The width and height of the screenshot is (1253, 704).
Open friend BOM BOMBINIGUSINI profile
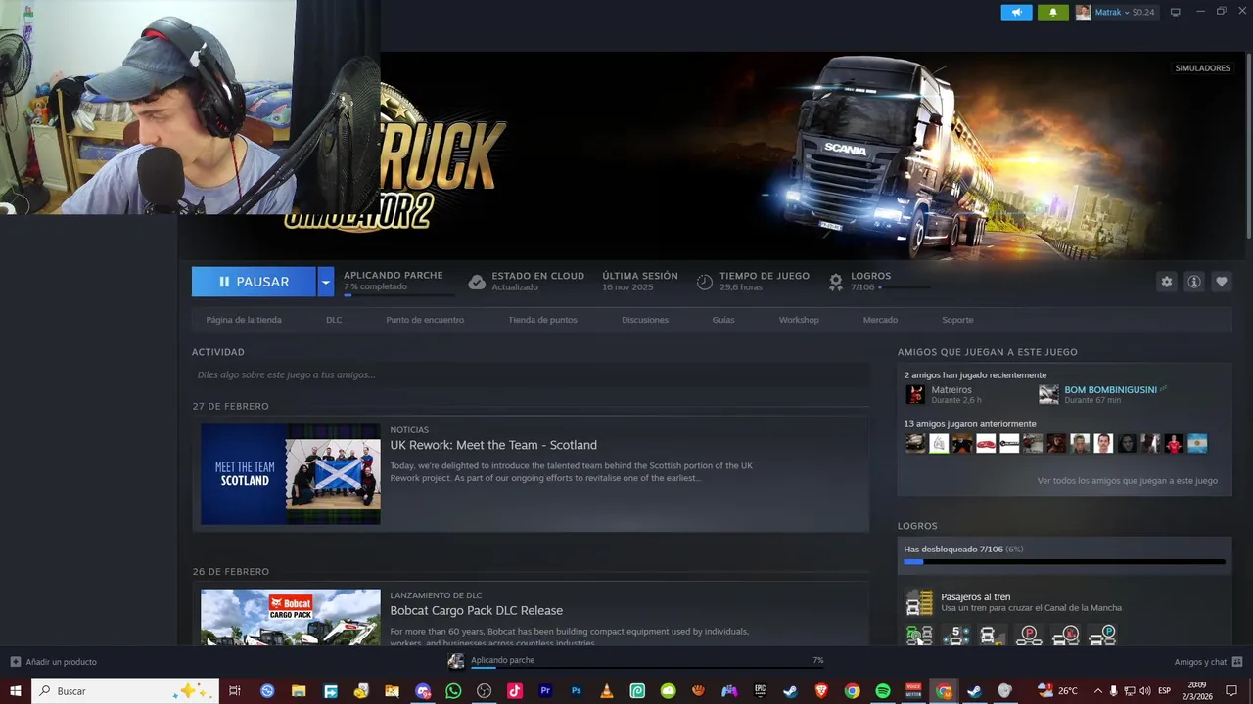1110,390
